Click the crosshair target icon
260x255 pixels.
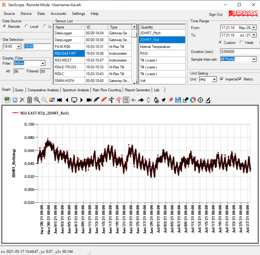click(x=201, y=100)
